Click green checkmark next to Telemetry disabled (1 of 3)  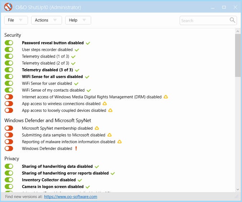click(73, 57)
